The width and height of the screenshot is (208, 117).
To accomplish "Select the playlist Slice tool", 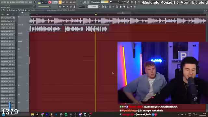I will 19,10.
